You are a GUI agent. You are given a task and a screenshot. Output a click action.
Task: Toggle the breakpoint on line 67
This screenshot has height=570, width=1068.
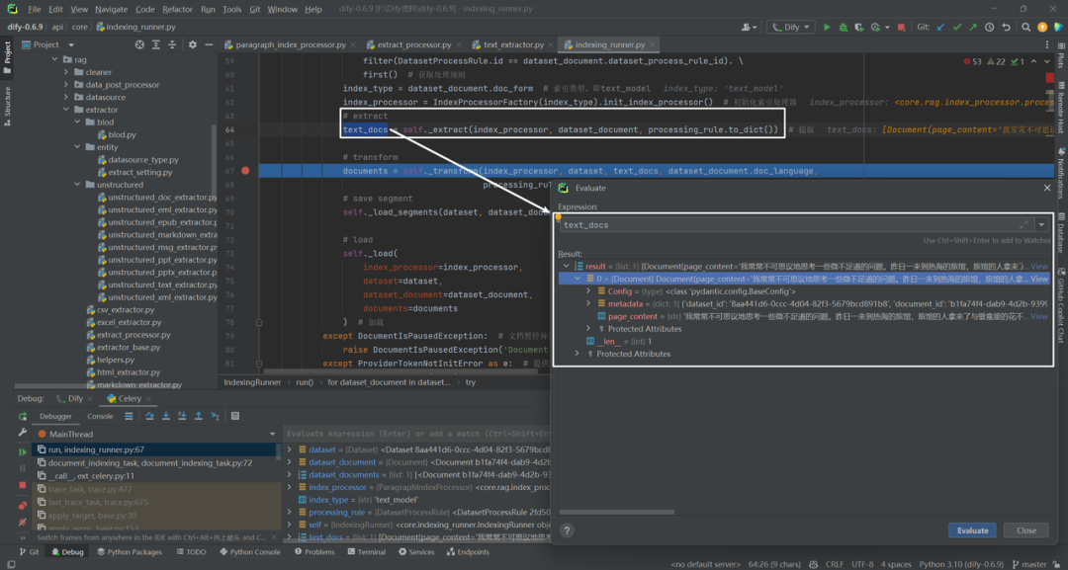click(x=245, y=171)
